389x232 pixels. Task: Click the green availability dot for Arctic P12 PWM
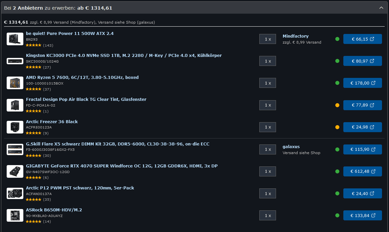click(x=337, y=193)
